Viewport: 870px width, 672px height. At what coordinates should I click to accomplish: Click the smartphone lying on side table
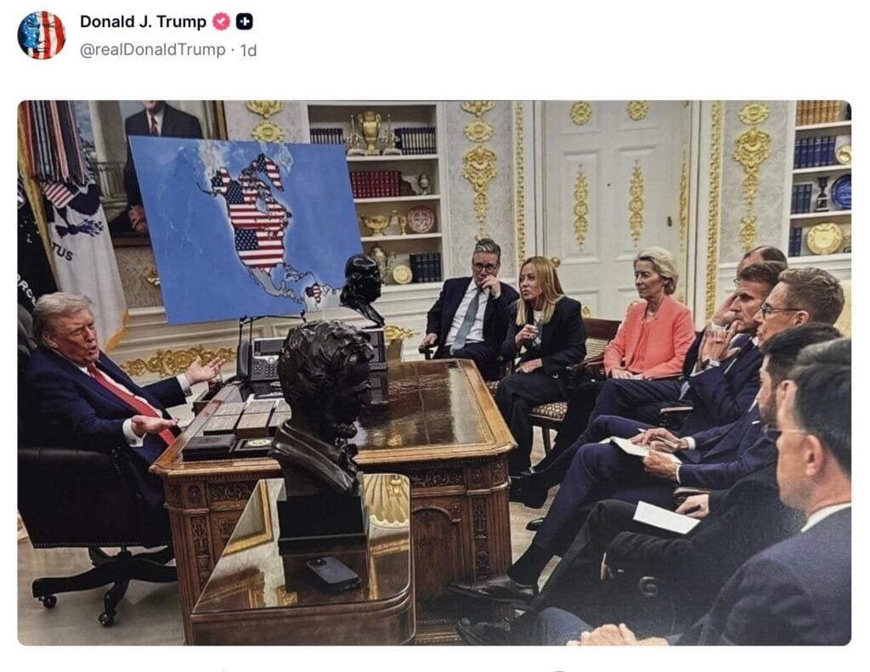333,573
